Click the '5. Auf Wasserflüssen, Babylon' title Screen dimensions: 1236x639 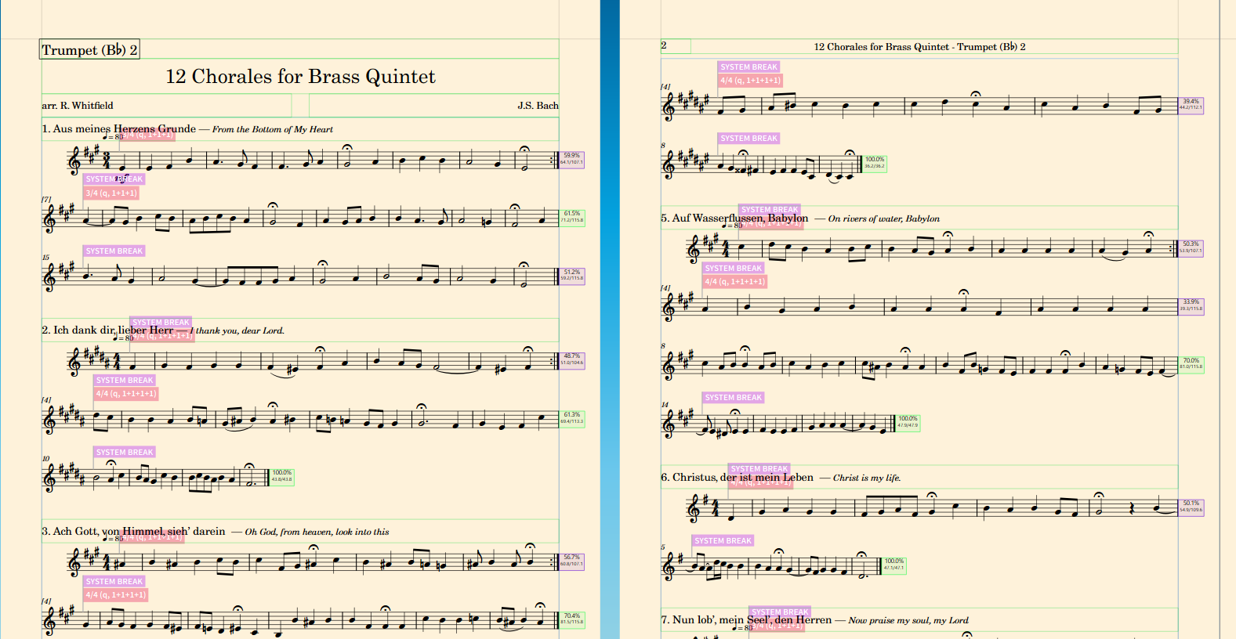tap(734, 218)
